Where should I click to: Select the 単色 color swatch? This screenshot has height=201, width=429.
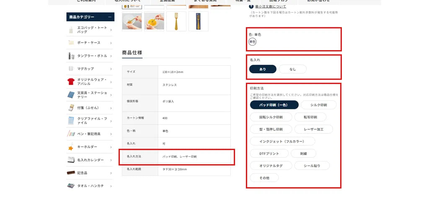point(252,42)
